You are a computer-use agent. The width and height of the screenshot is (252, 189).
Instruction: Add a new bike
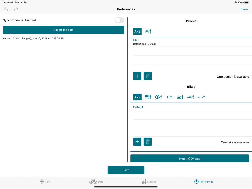click(137, 142)
